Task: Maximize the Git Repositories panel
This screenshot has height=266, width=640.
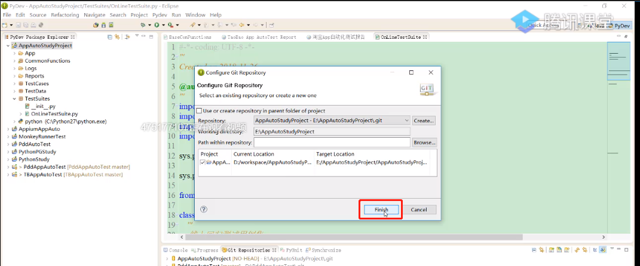Action: coord(626,250)
